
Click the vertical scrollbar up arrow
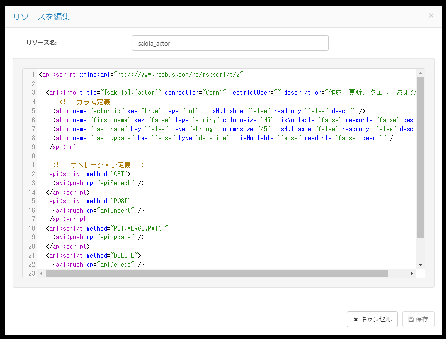tap(420, 73)
